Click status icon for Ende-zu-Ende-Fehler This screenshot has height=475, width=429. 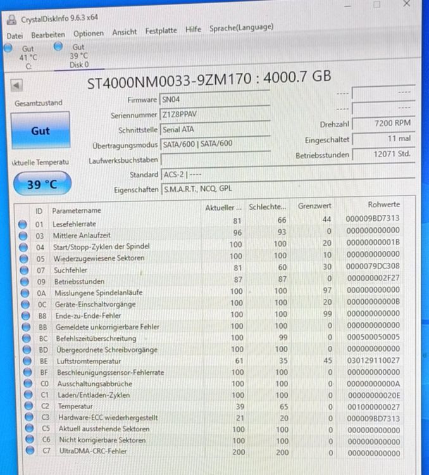[26, 316]
